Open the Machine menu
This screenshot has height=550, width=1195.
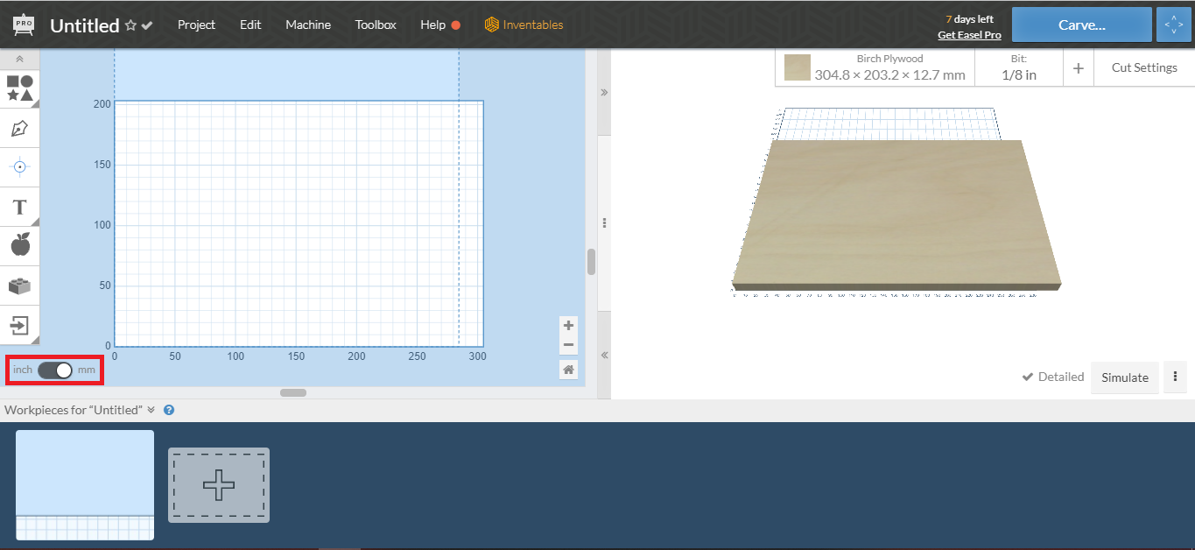tap(308, 25)
